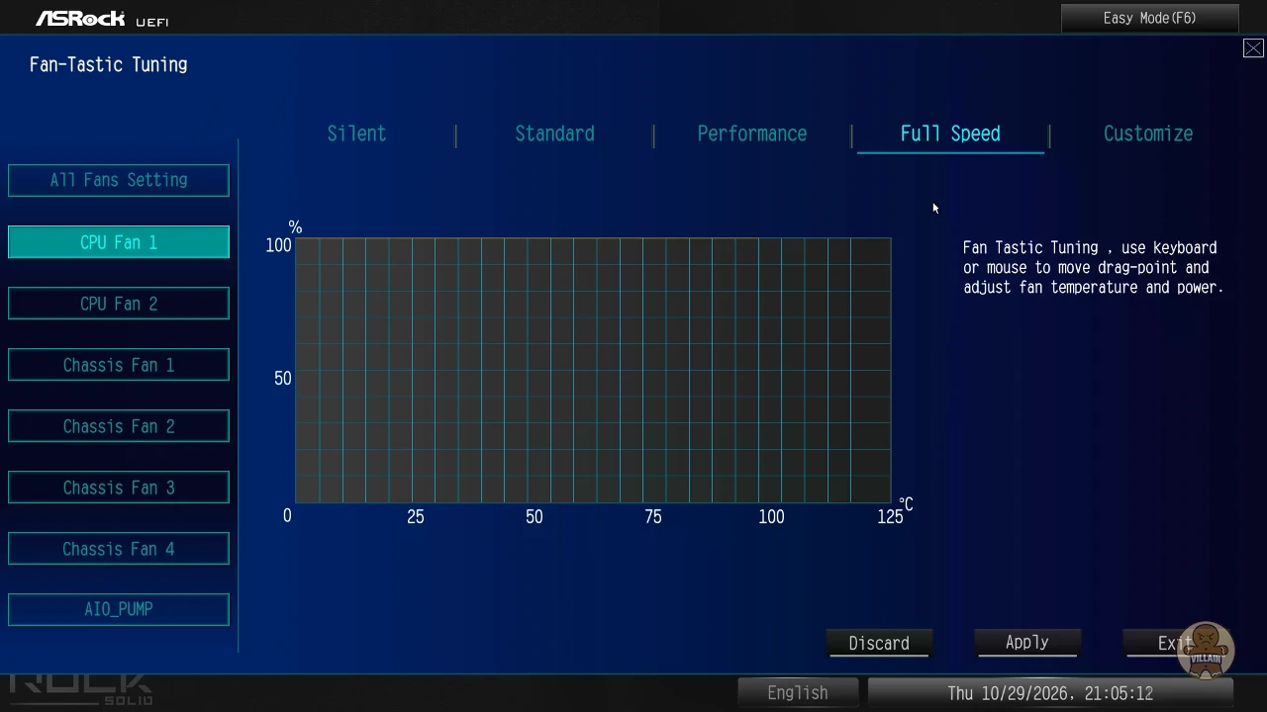Click the Fan Tastic Tuning help description
Screen dimensions: 1267x712
(x=1094, y=268)
